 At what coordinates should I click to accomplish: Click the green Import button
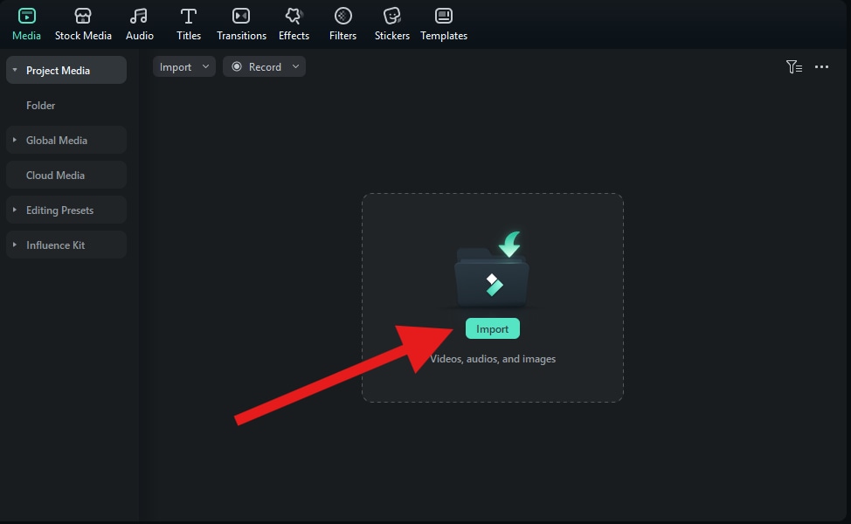coord(492,328)
